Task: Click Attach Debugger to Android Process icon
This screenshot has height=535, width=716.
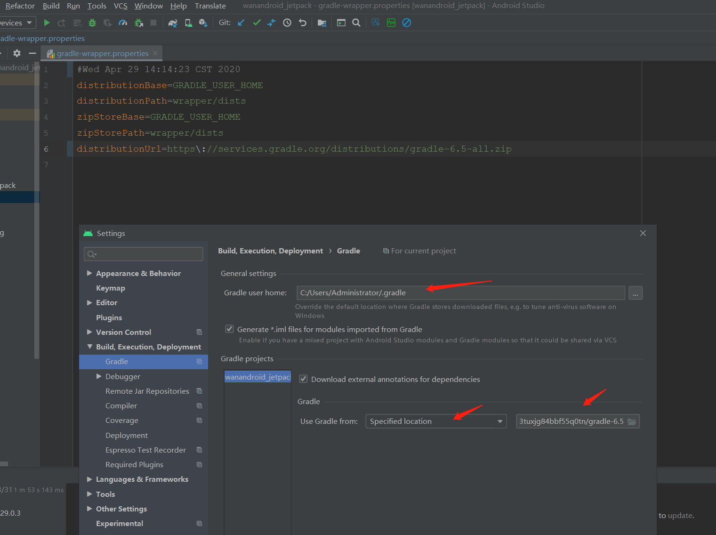Action: point(138,23)
